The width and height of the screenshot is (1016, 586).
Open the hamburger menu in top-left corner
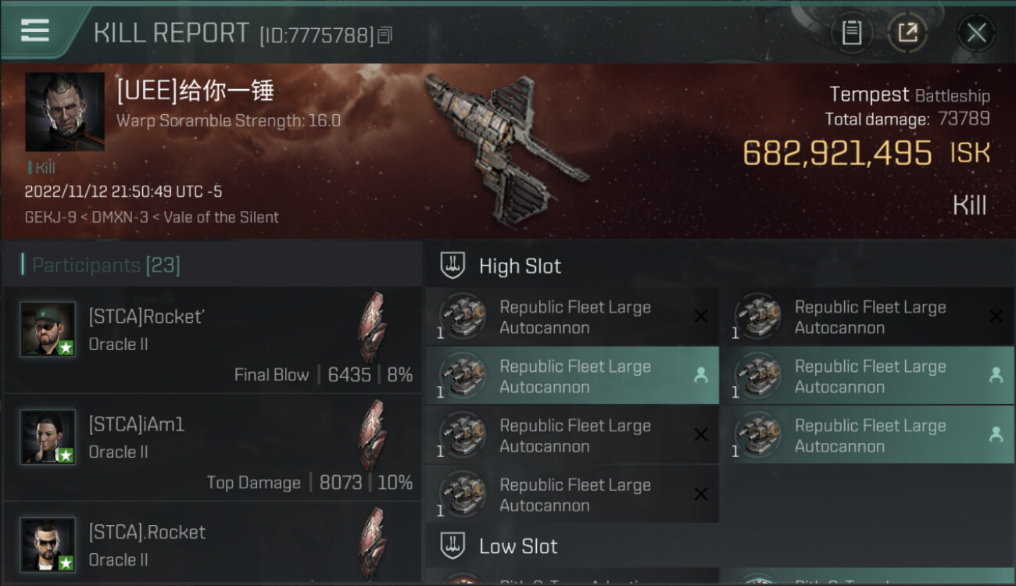point(35,30)
